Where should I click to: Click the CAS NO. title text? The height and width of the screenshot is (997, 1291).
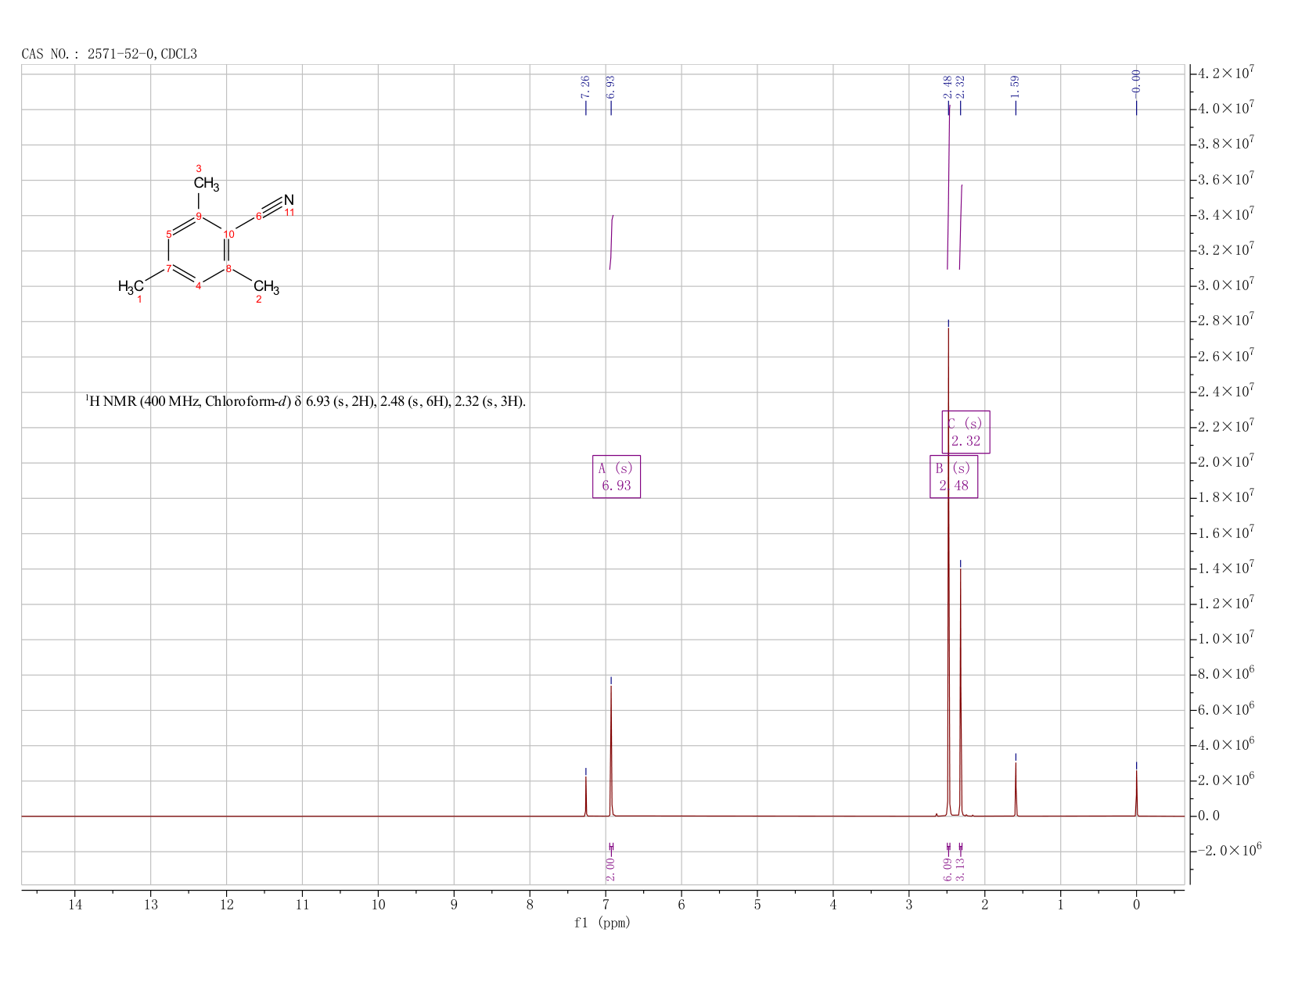pos(110,54)
